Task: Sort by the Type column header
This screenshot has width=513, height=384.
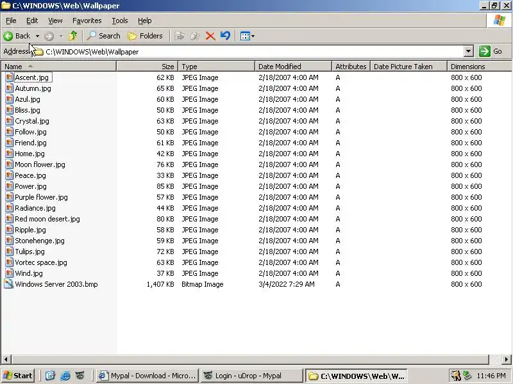Action: [216, 67]
